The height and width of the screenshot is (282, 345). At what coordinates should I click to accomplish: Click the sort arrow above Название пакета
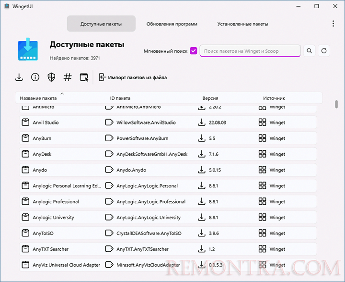click(x=62, y=94)
